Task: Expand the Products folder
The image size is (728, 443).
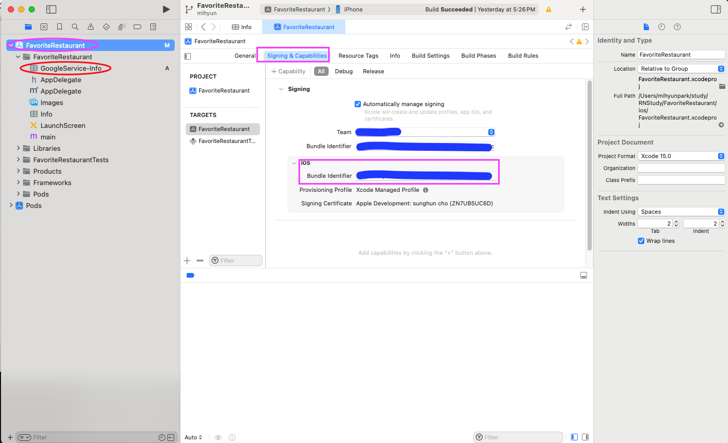Action: click(x=19, y=171)
